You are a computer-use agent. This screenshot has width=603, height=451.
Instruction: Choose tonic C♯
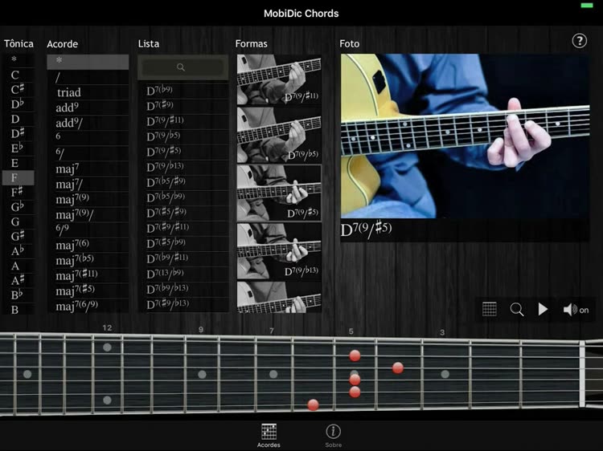point(18,89)
